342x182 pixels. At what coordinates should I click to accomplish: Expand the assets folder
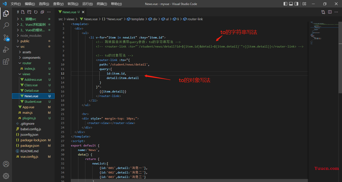point(33,52)
